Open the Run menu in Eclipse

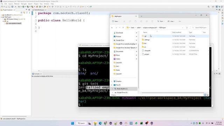pos(41,4)
